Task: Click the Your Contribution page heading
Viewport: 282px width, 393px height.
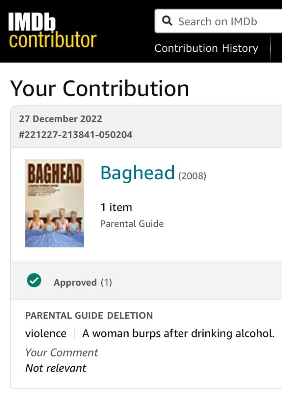Action: click(x=100, y=88)
